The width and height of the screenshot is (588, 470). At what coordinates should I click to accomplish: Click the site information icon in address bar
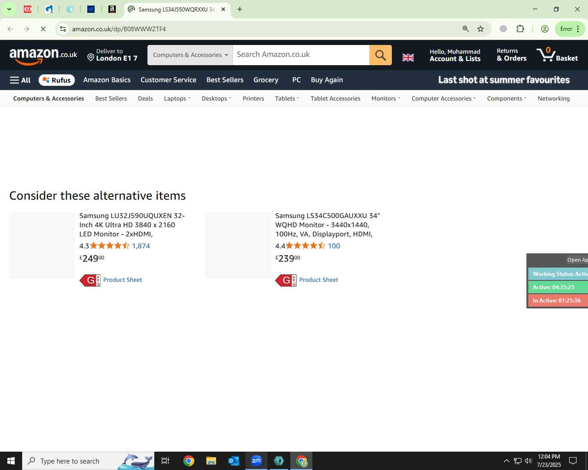[63, 29]
